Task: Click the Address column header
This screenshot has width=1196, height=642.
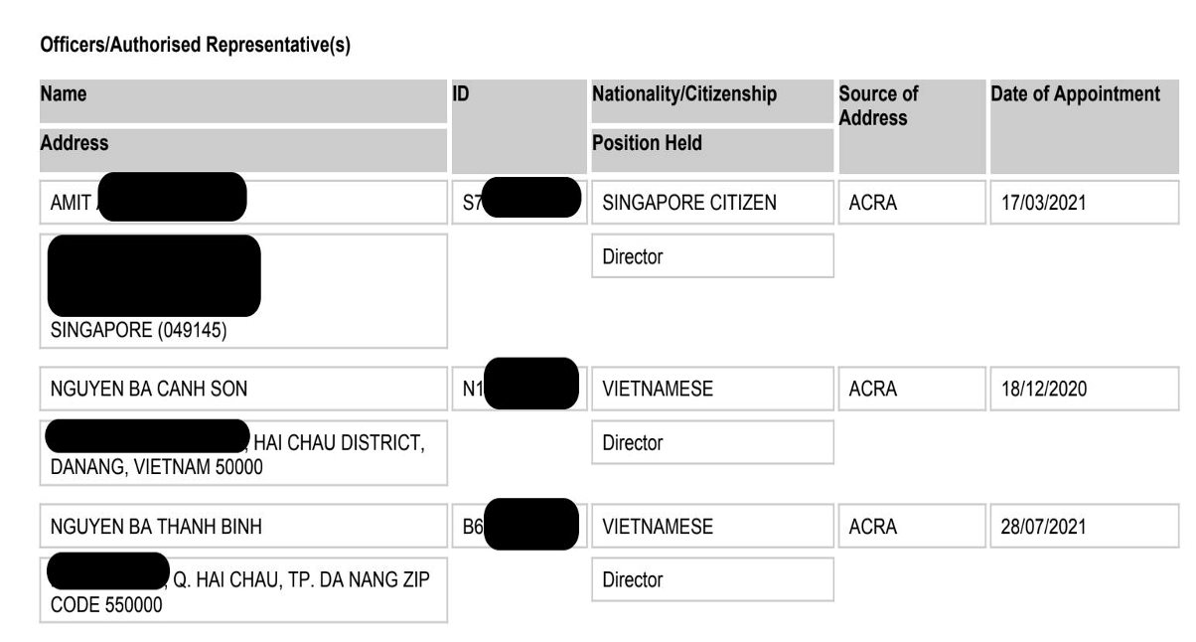Action: [243, 149]
